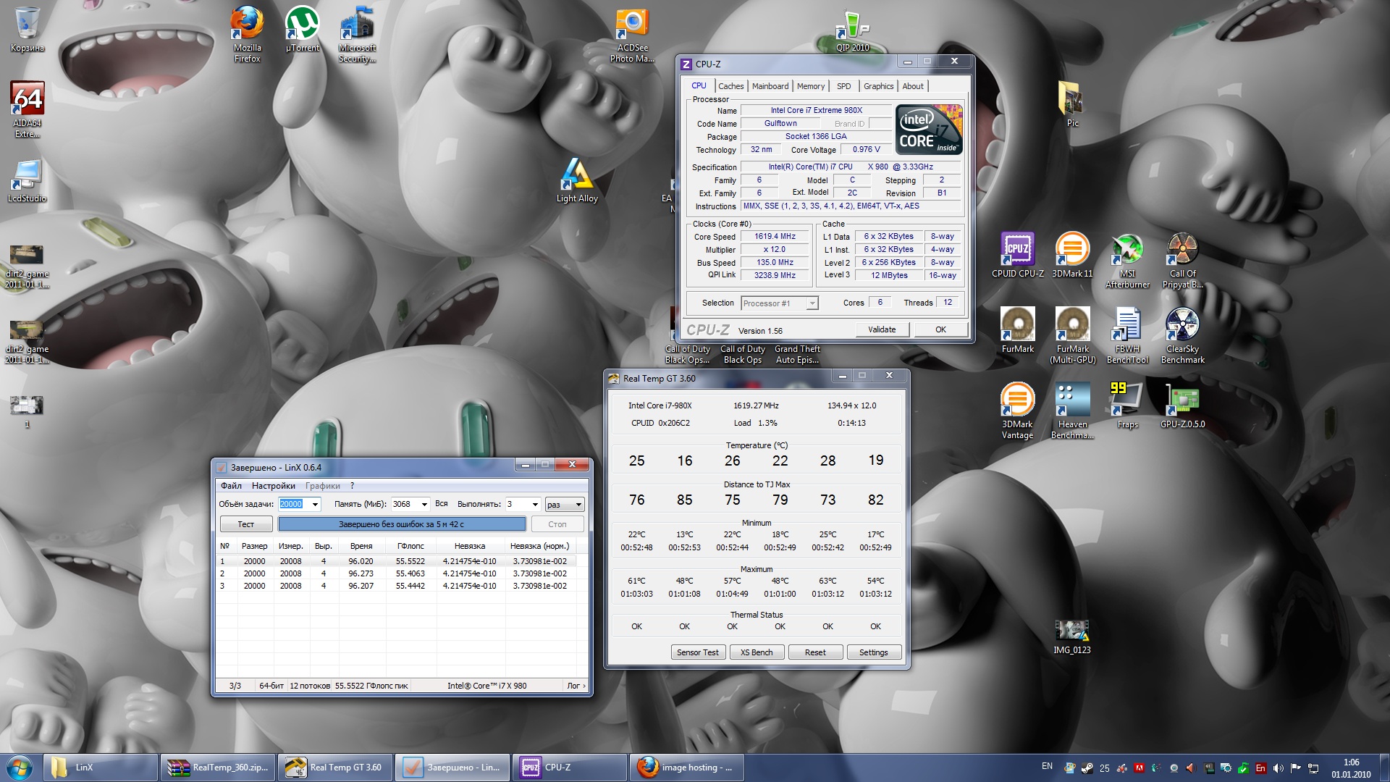The width and height of the screenshot is (1390, 782).
Task: Click OK button in CPU-Z
Action: click(x=940, y=329)
